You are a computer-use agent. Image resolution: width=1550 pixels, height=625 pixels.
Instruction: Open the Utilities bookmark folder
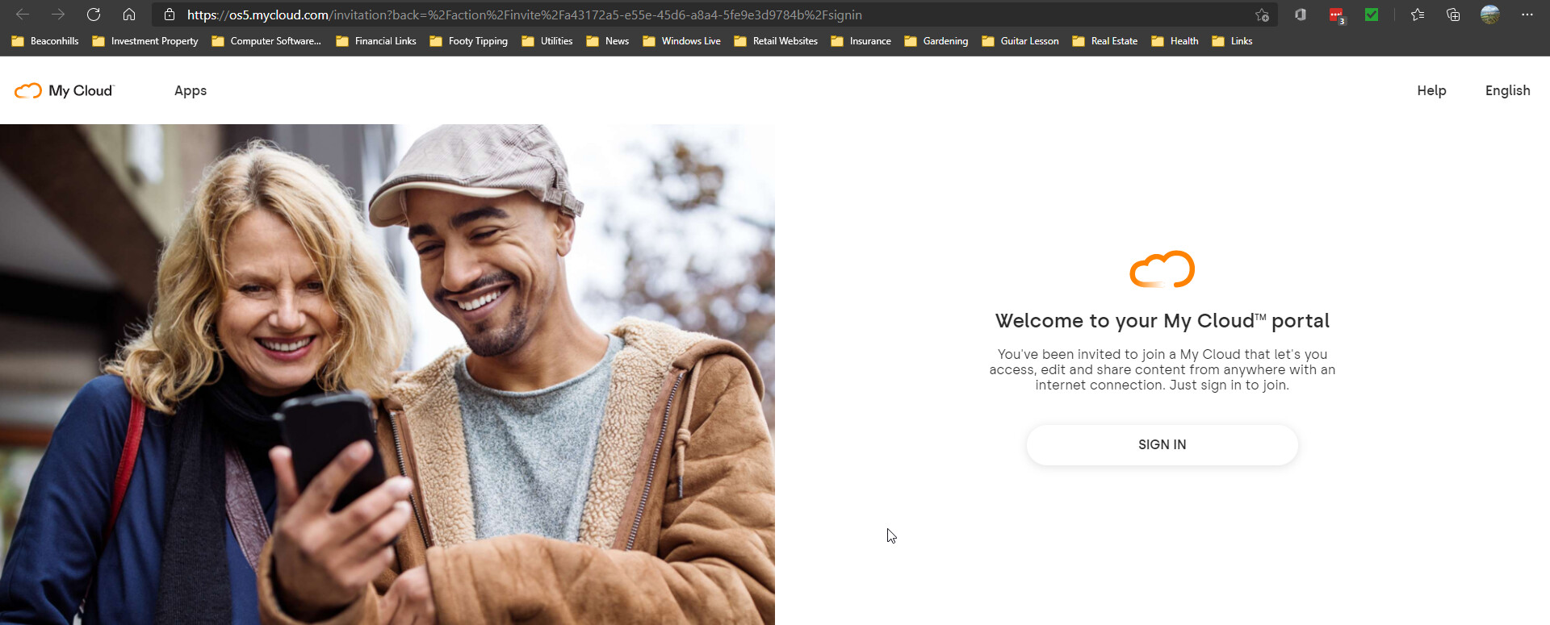(x=547, y=41)
